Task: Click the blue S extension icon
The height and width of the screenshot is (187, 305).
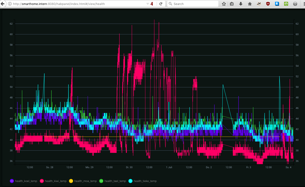Action: tap(277, 4)
